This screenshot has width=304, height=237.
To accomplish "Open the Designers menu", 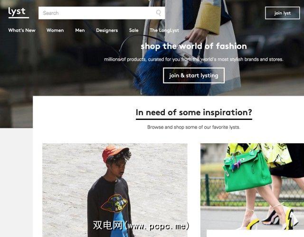I will coord(107,30).
